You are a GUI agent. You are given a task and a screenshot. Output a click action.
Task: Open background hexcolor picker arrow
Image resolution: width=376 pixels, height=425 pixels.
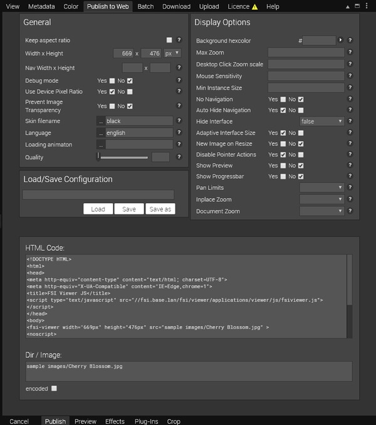pos(340,40)
